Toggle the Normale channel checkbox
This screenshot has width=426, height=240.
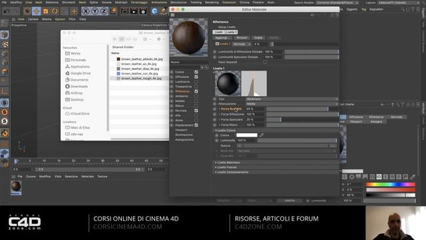point(196,111)
